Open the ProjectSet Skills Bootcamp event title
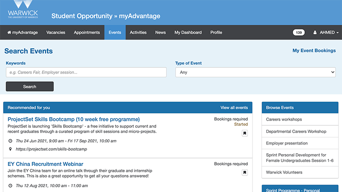342x192 pixels. coord(74,119)
